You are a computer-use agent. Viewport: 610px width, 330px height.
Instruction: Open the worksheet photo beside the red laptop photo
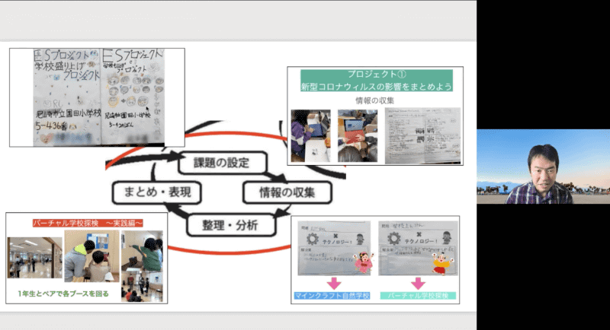point(422,135)
